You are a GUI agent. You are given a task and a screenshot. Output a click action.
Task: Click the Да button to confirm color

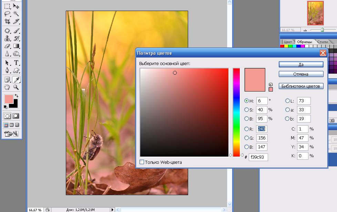[301, 64]
